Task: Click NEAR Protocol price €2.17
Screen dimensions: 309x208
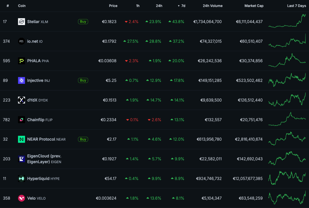Action: [112, 139]
